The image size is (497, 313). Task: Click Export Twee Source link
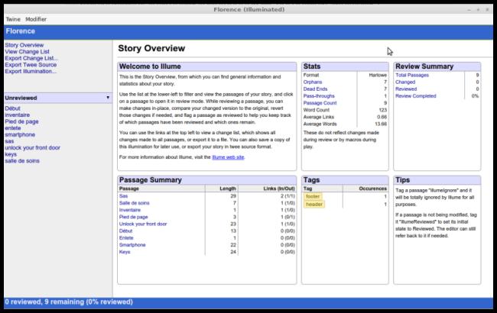tap(31, 65)
